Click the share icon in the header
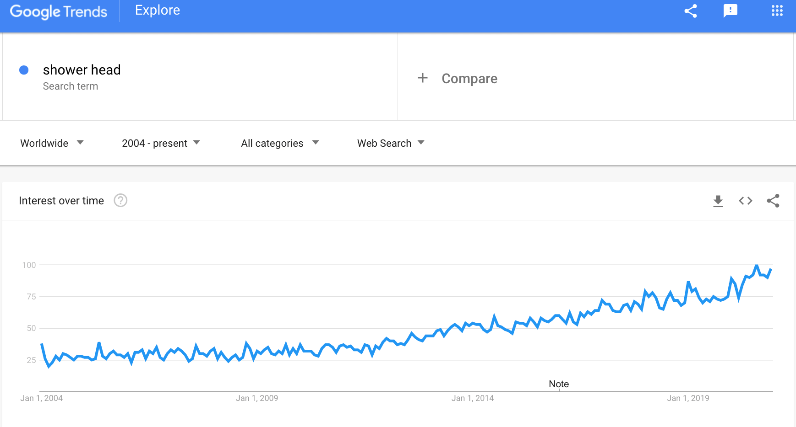The width and height of the screenshot is (796, 427). (x=691, y=11)
